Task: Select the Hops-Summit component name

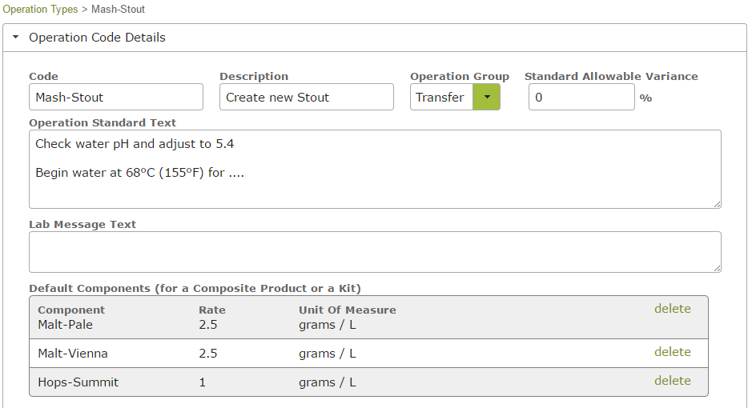Action: click(x=78, y=382)
